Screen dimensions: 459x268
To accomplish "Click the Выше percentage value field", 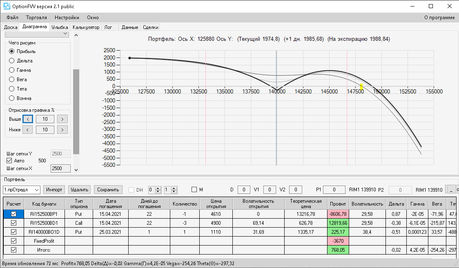I will (45, 119).
